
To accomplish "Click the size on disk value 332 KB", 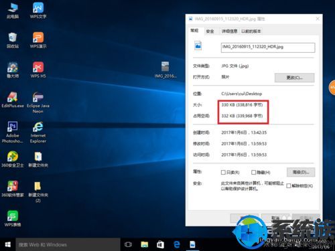I will click(x=242, y=116).
